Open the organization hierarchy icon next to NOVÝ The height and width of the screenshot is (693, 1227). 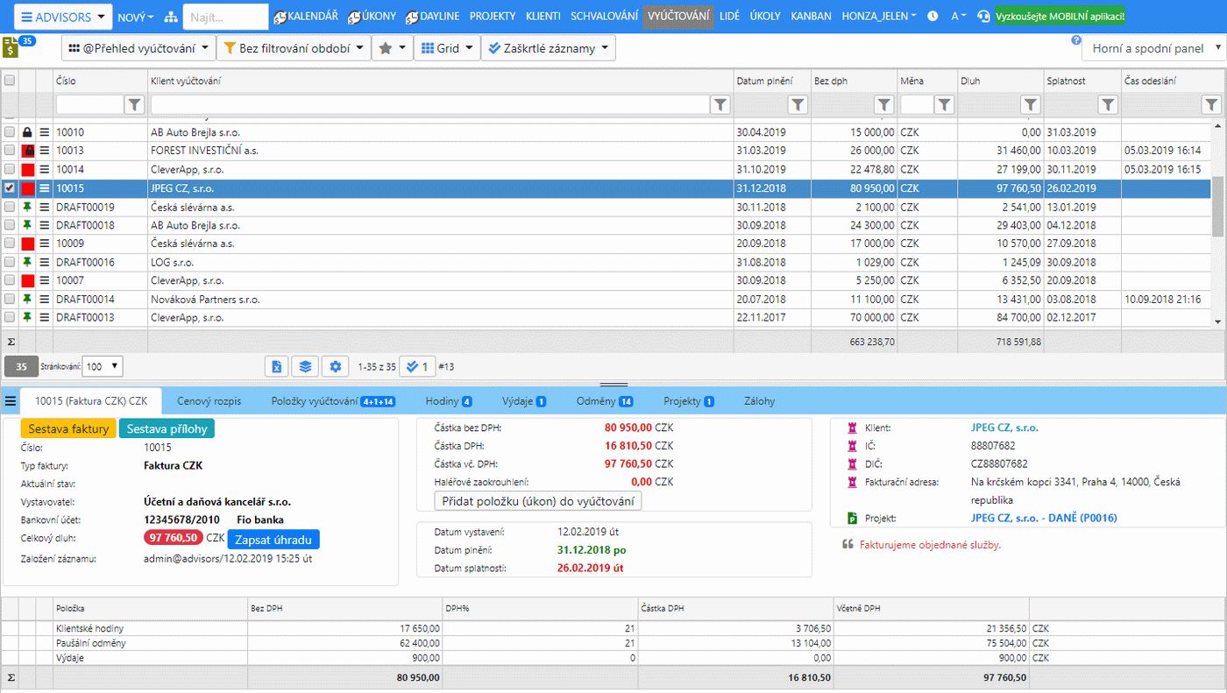click(x=171, y=17)
